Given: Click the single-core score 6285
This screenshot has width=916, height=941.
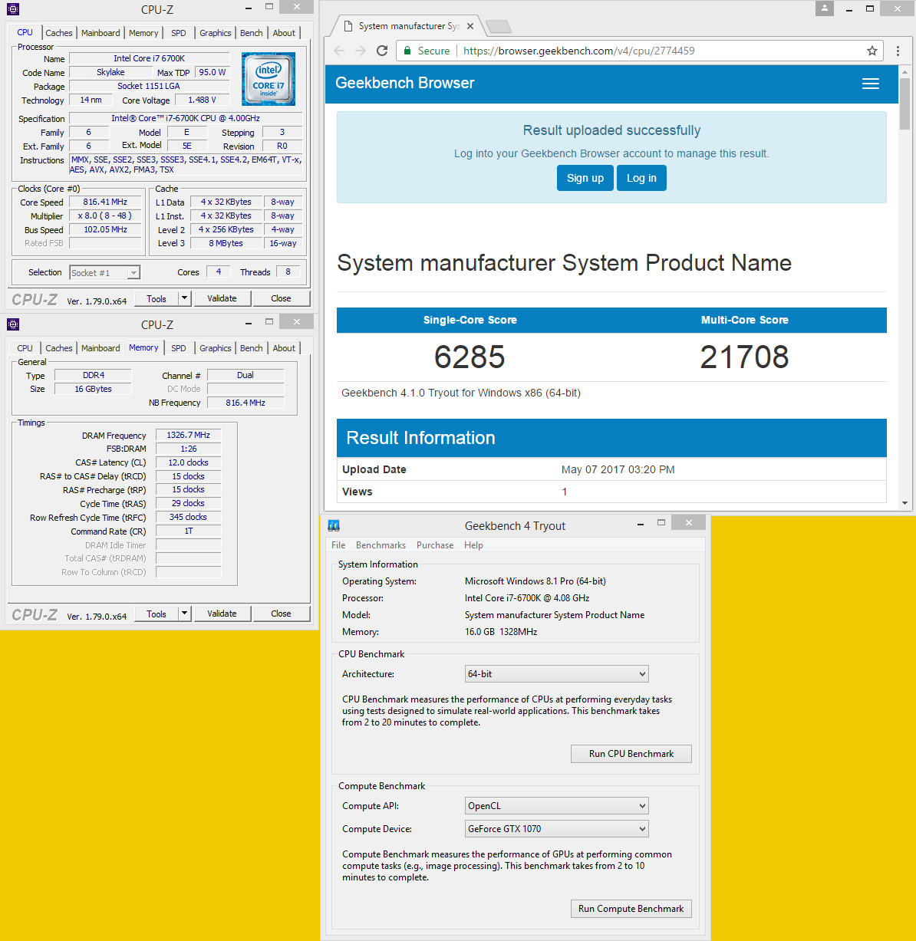Looking at the screenshot, I should 470,357.
